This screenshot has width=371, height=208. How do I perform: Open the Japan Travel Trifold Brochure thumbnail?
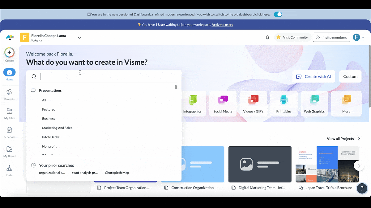pos(327,164)
